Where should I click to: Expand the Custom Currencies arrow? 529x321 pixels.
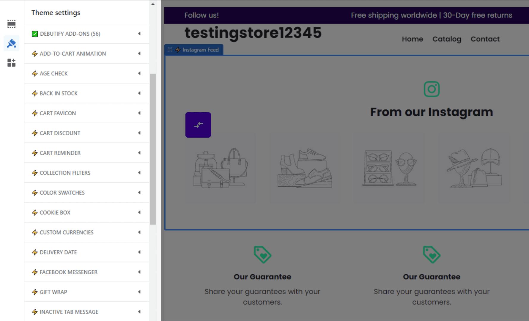[139, 232]
